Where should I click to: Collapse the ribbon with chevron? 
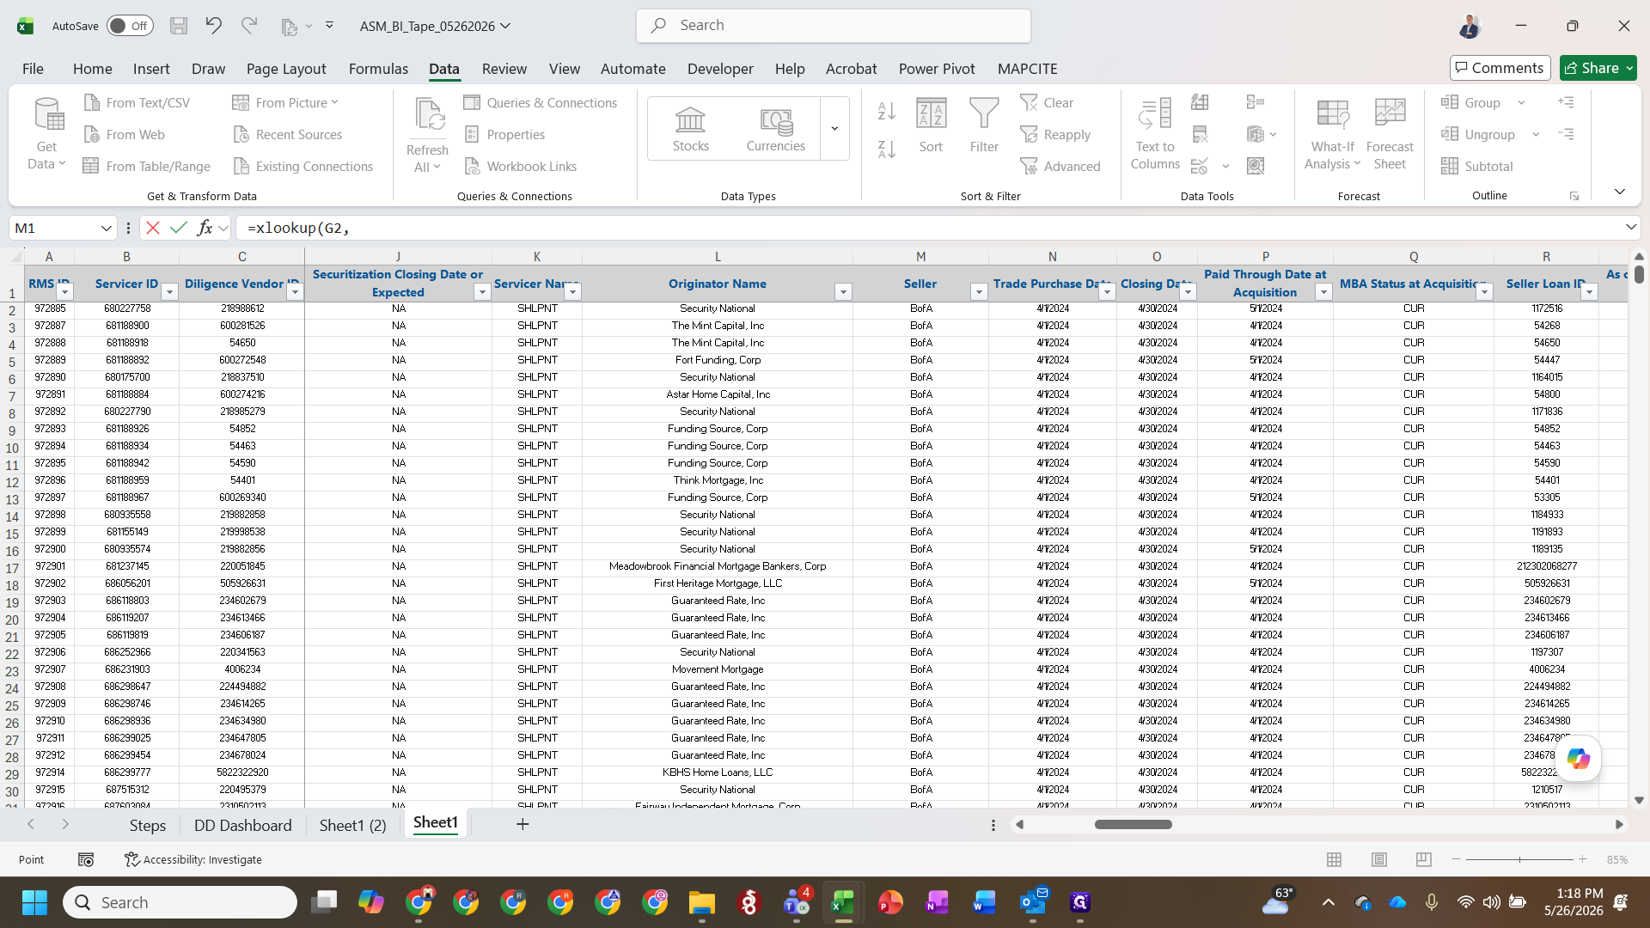(x=1619, y=192)
